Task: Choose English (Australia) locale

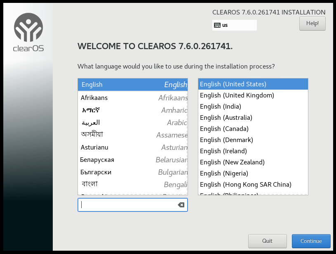Action: [x=226, y=118]
